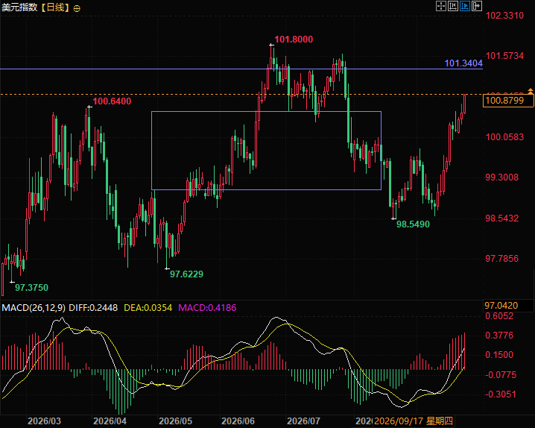Click the circled plus icon beside 日线
This screenshot has width=535, height=428.
click(77, 8)
